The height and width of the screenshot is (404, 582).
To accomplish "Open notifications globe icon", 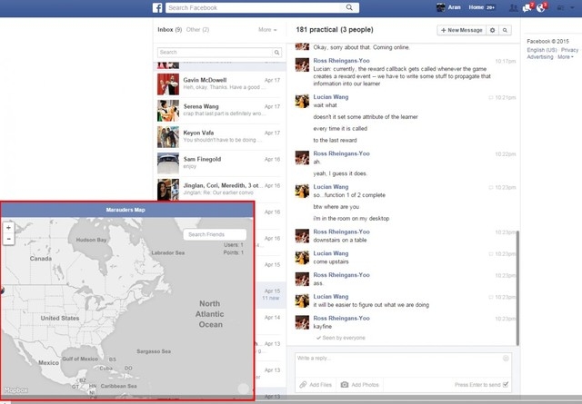I will pos(541,8).
